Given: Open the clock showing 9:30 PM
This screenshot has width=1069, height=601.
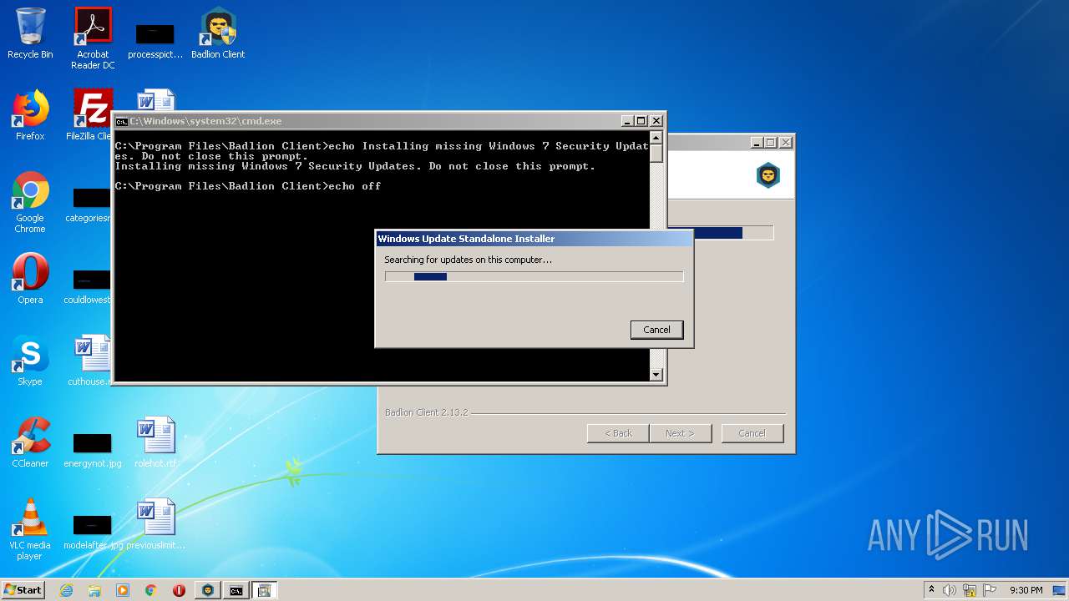Looking at the screenshot, I should (x=1026, y=590).
